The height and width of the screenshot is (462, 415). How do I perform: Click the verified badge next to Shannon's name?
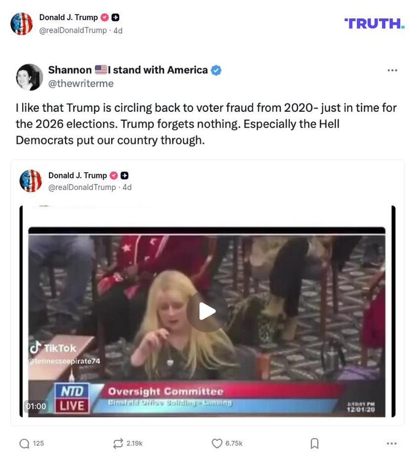215,70
